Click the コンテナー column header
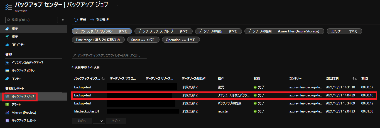This screenshot has height=128, width=380. tap(295, 79)
